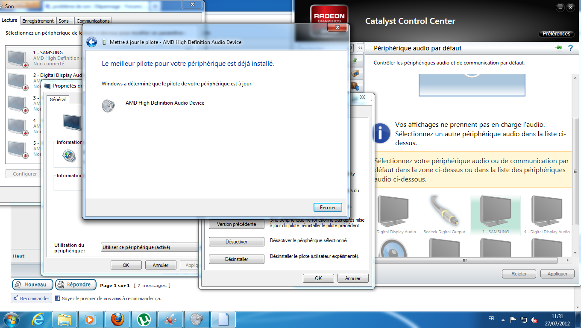Open Internet Explorer from the taskbar
581x328 pixels.
[38, 319]
